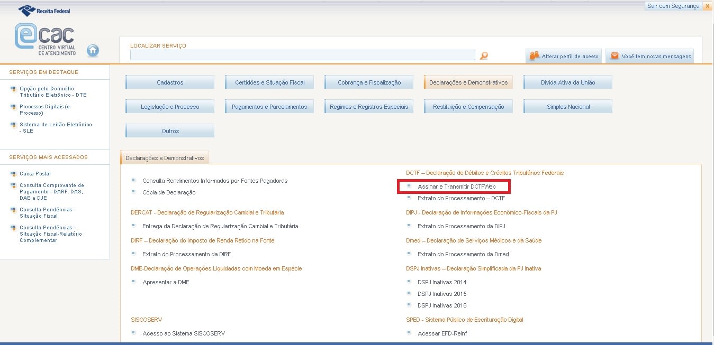Click Sair com Segurança

(x=673, y=6)
